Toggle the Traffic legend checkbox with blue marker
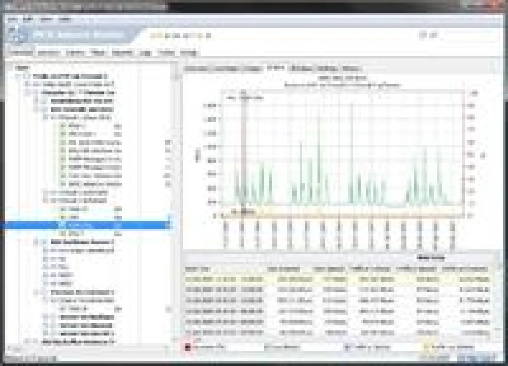Image resolution: width=508 pixels, height=366 pixels. pos(347,347)
